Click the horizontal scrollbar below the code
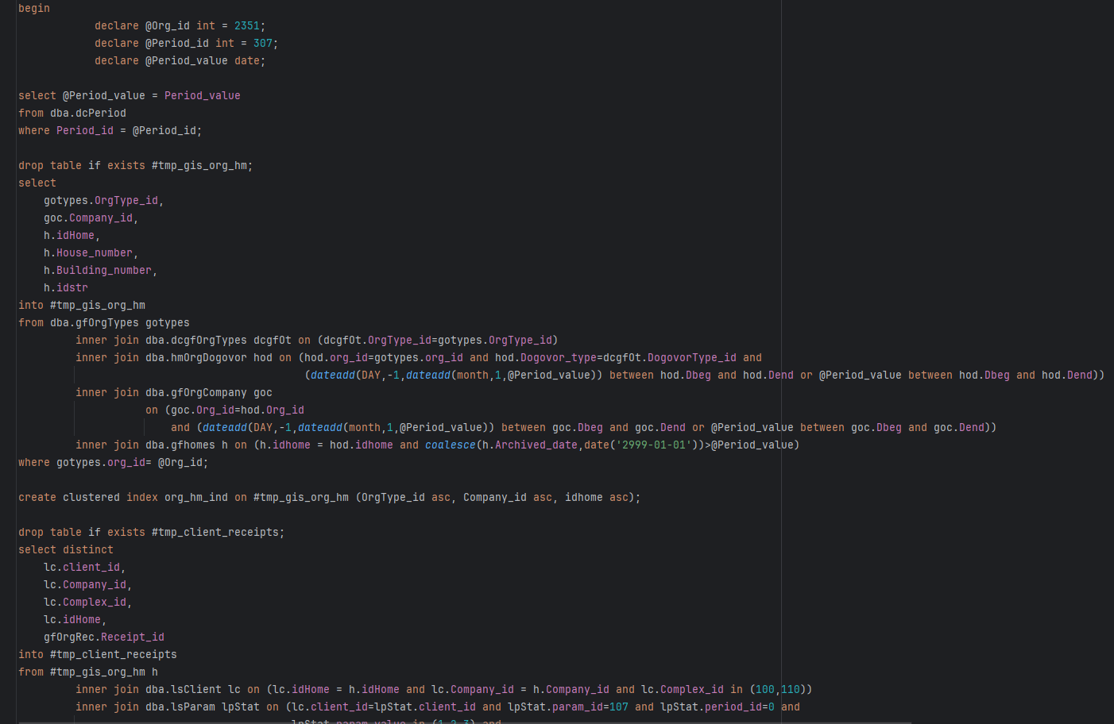The height and width of the screenshot is (724, 1114). click(x=465, y=722)
